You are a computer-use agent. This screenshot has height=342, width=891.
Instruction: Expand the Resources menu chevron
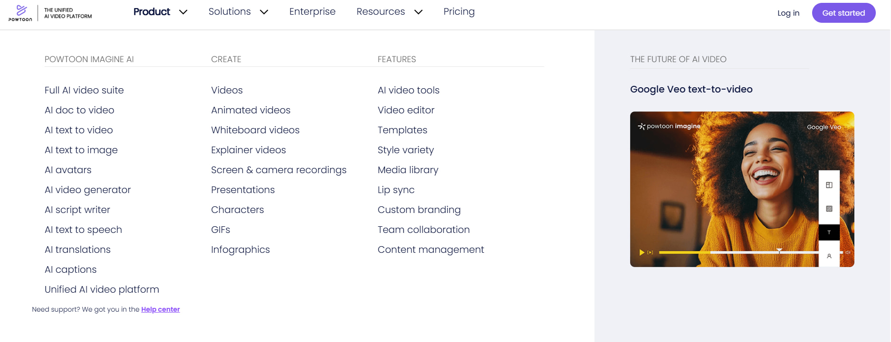[418, 12]
